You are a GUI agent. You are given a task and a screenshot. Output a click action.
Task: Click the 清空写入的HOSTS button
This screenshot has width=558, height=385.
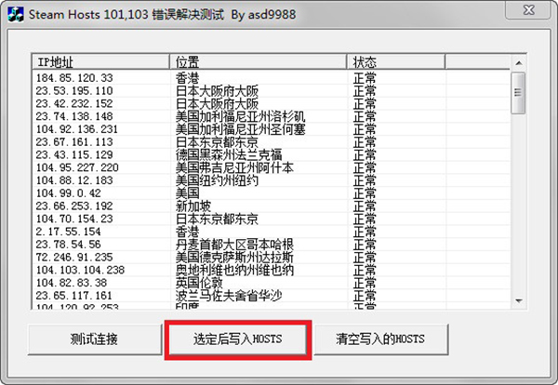380,339
